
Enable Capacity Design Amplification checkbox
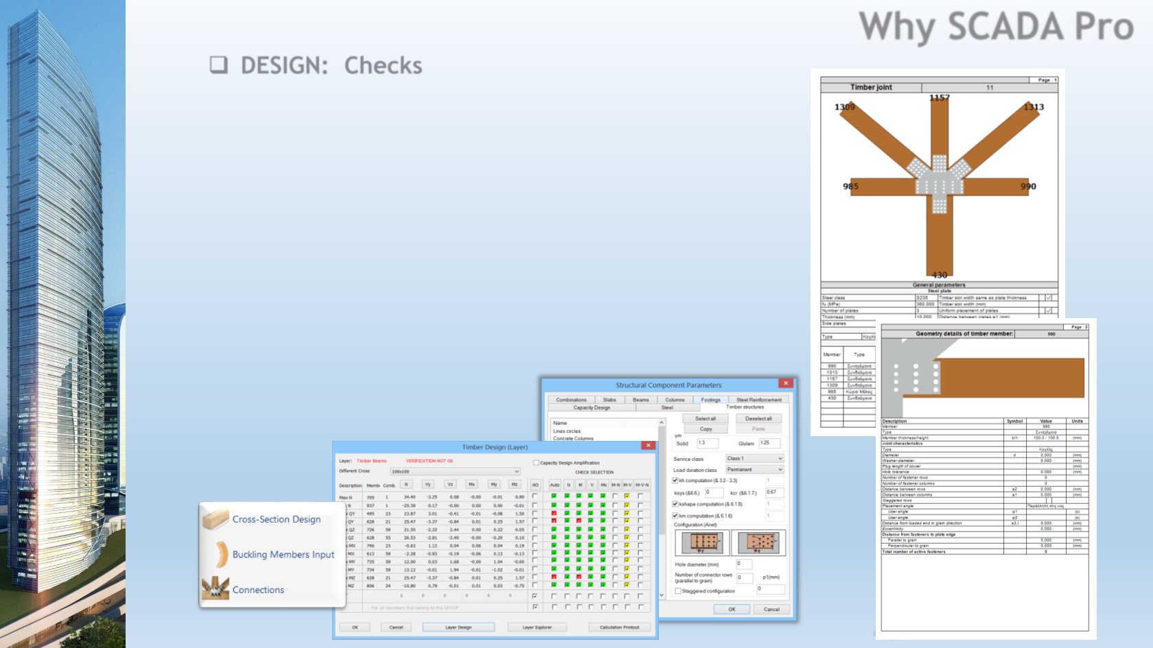pos(536,463)
